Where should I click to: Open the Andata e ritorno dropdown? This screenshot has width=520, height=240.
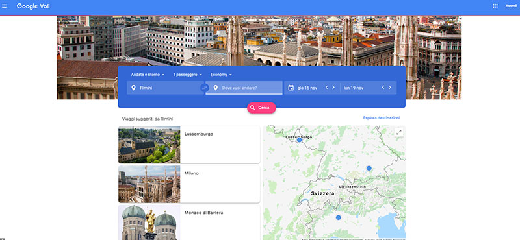[x=148, y=75]
